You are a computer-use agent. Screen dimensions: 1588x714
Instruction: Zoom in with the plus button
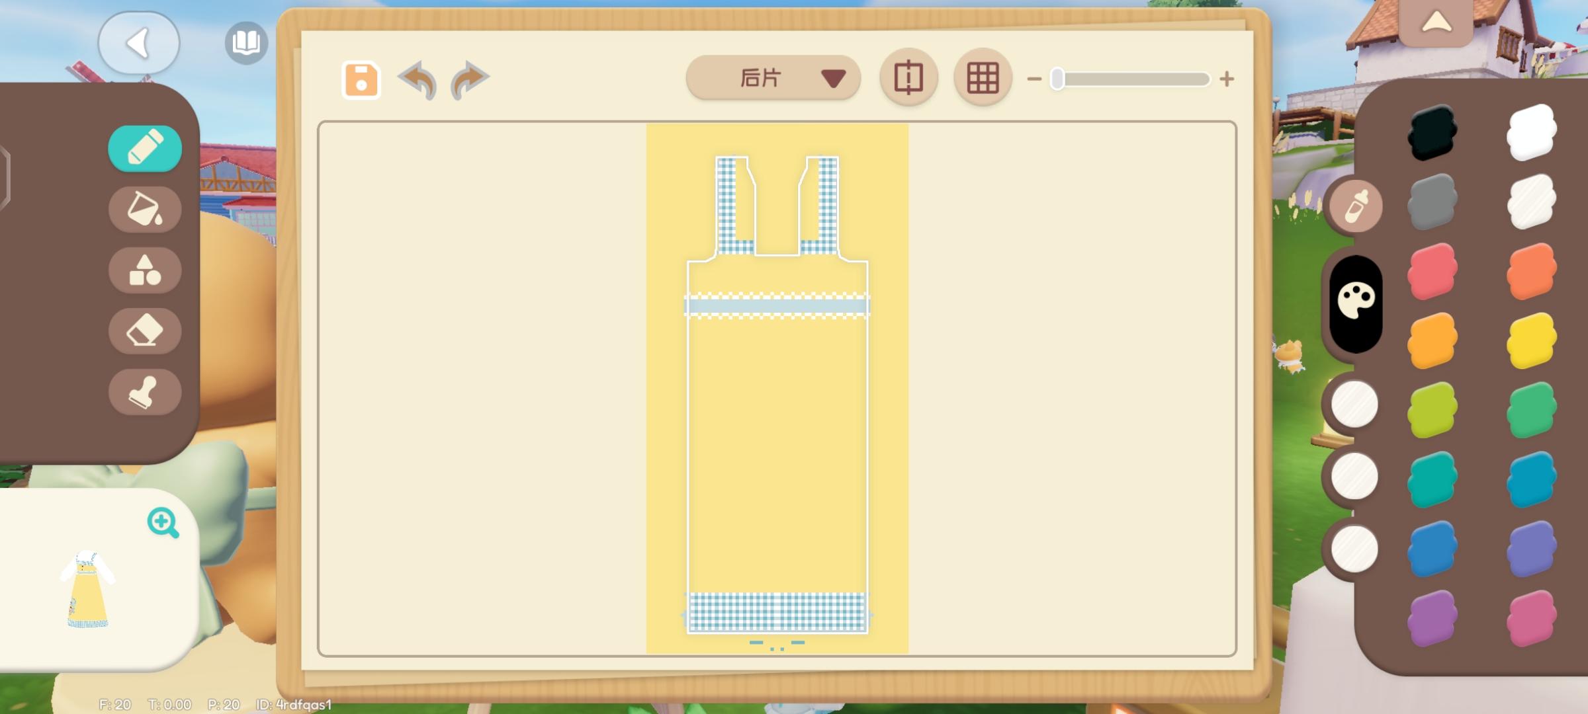pos(1227,79)
